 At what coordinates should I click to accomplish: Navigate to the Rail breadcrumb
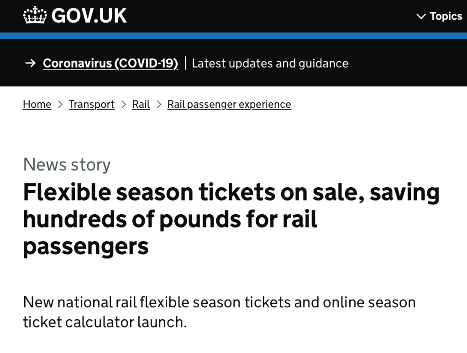pos(141,105)
